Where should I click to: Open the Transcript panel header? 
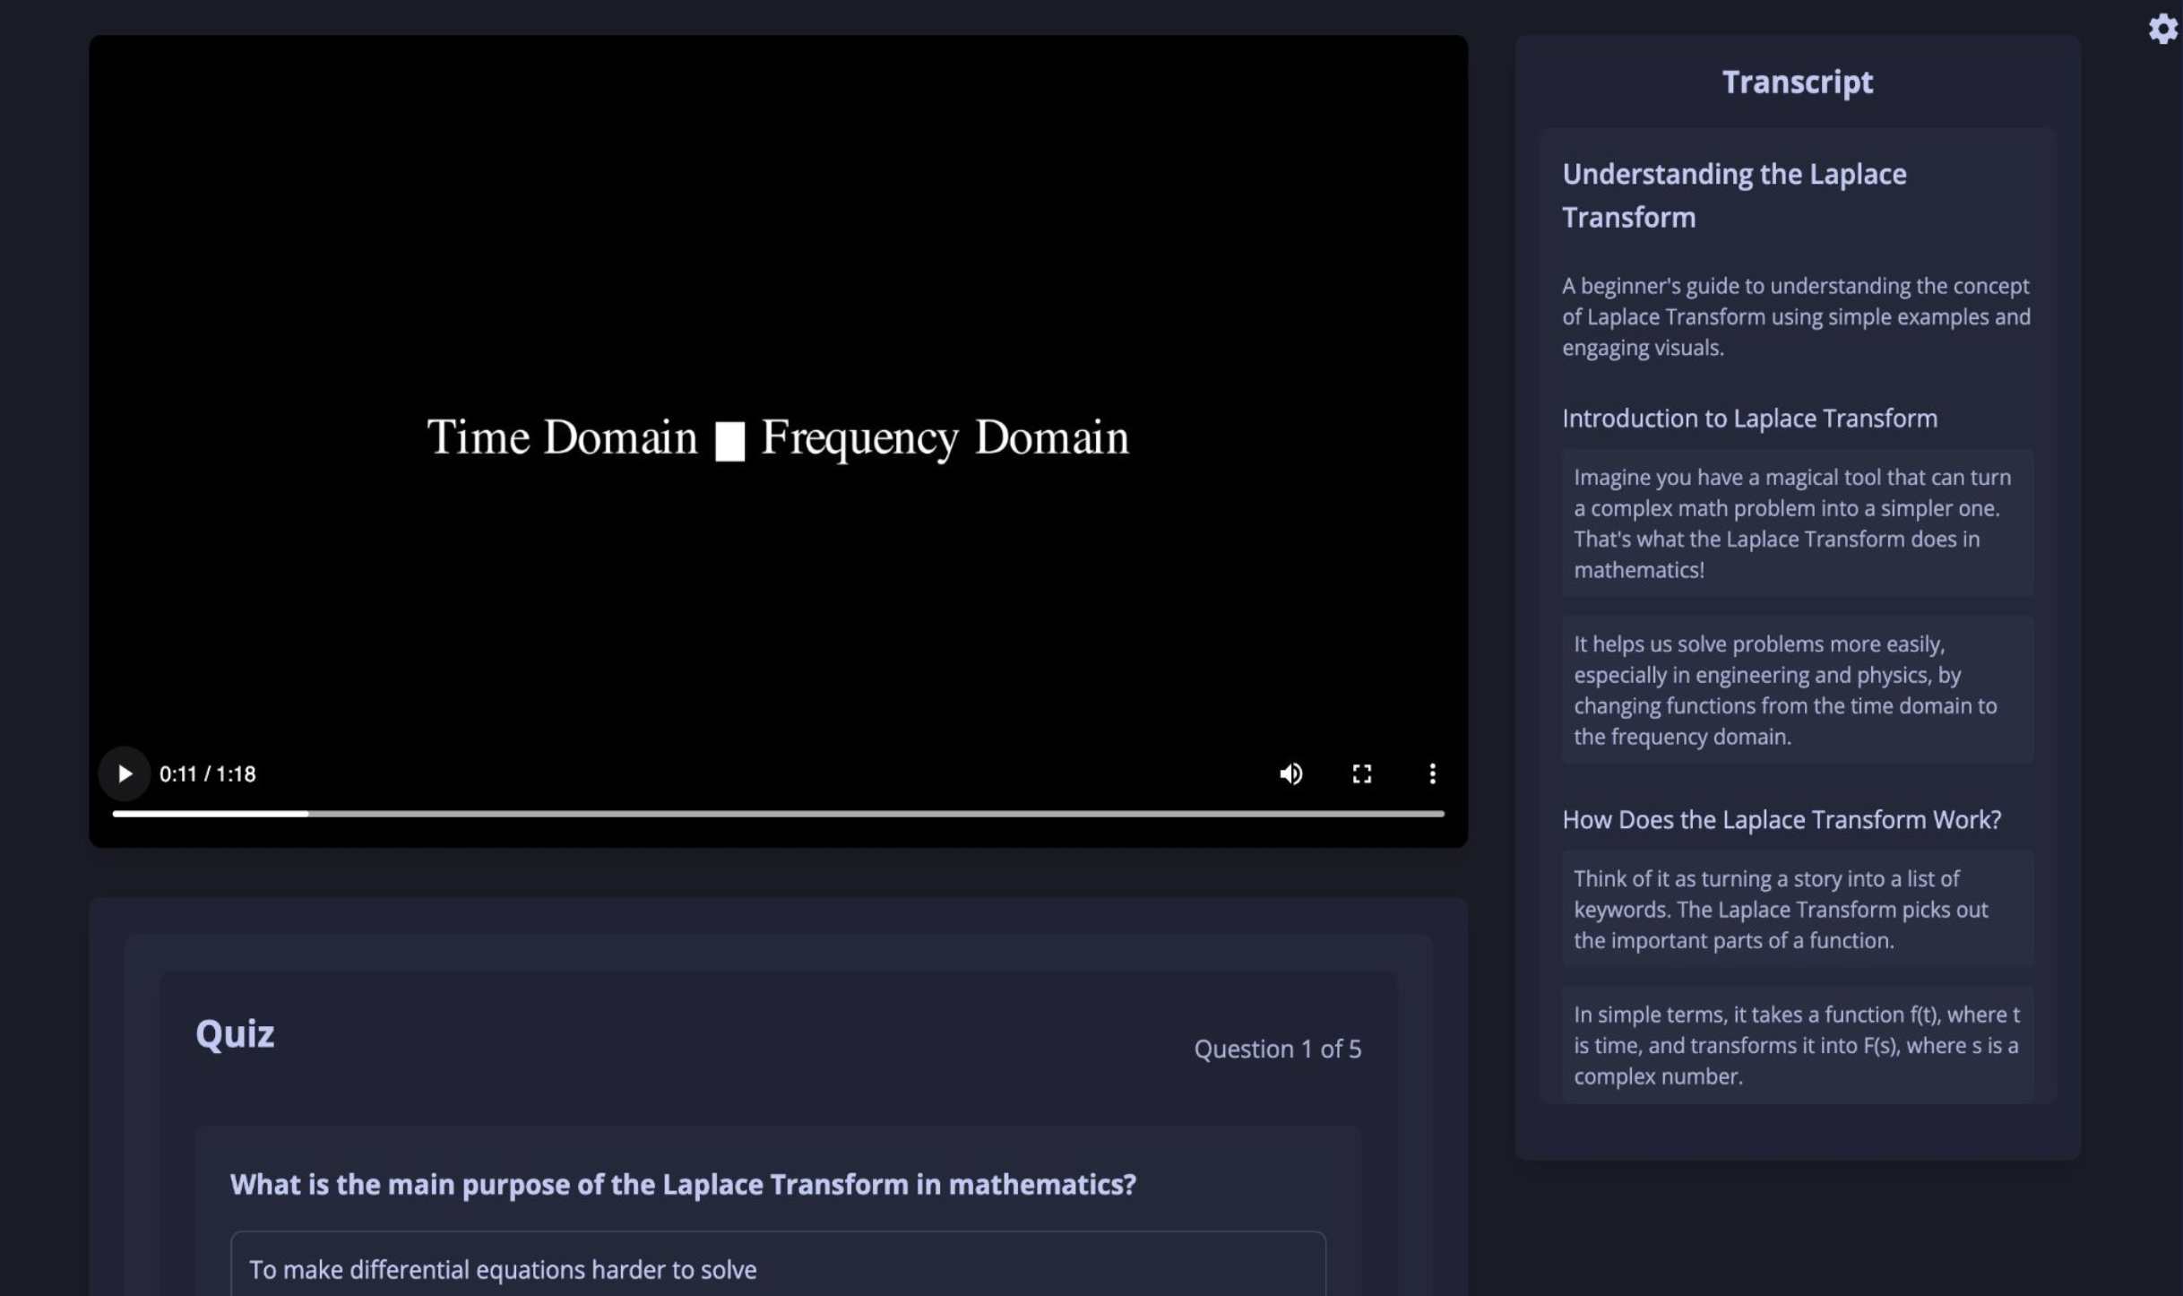(x=1797, y=82)
